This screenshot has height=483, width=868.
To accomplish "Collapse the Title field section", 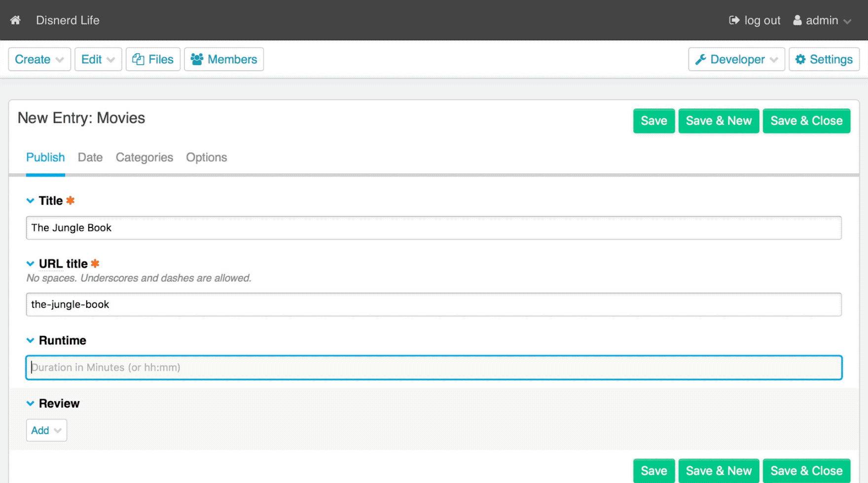I will [x=30, y=201].
